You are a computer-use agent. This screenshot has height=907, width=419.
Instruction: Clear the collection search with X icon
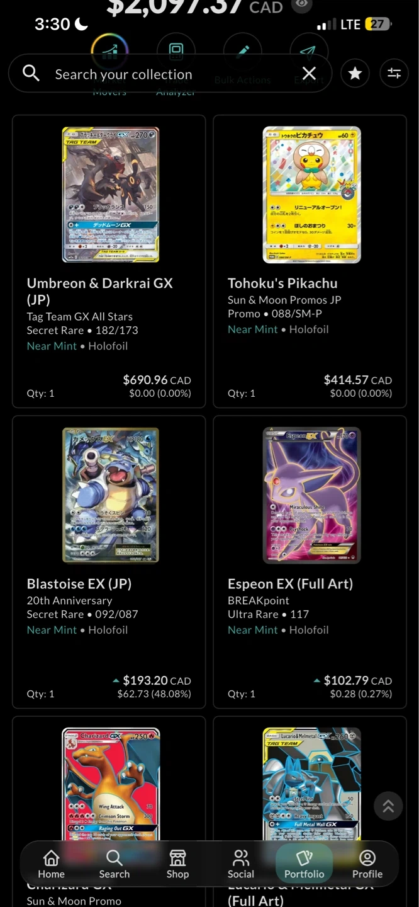click(x=309, y=74)
